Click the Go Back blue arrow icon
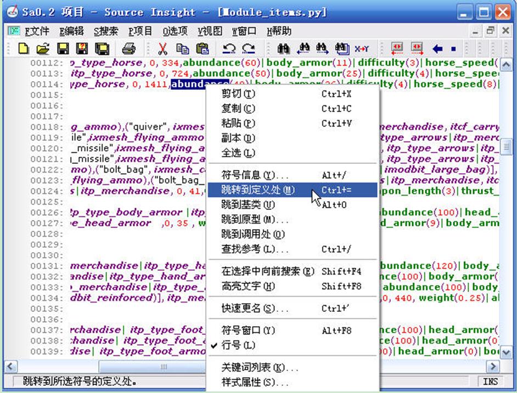Image resolution: width=517 pixels, height=393 pixels. click(x=437, y=48)
